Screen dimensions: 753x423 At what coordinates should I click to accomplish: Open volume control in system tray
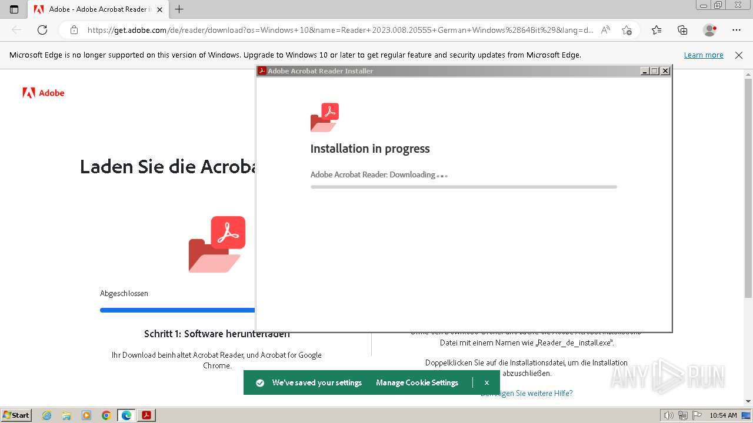tap(669, 415)
